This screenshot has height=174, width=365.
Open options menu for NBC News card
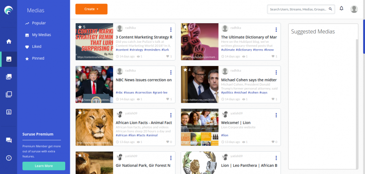[x=171, y=72]
